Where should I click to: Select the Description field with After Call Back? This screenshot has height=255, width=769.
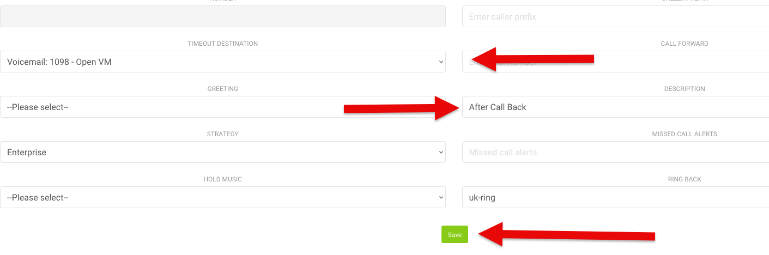pyautogui.click(x=615, y=107)
